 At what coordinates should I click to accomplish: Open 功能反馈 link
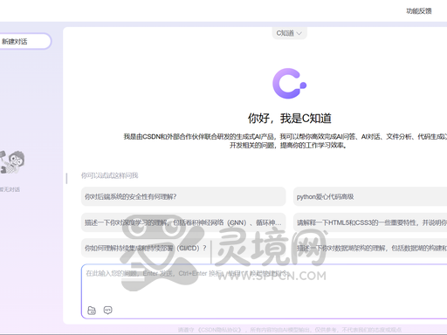point(419,11)
